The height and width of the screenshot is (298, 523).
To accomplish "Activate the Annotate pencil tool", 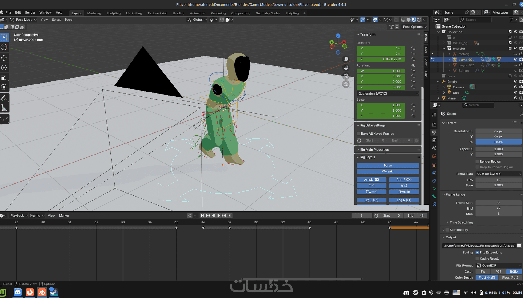I will pos(4,98).
